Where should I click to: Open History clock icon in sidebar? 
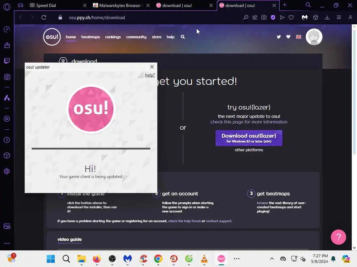(7, 140)
